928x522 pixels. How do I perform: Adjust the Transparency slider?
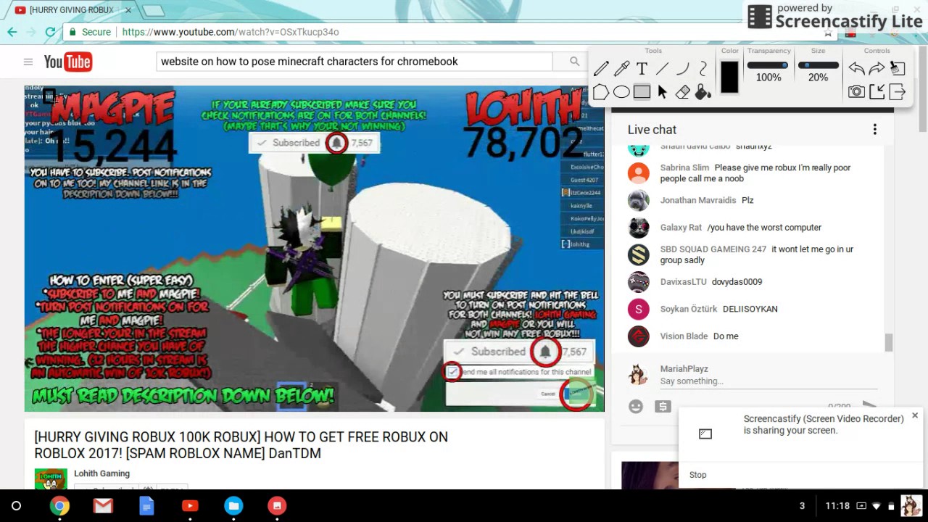click(x=768, y=65)
